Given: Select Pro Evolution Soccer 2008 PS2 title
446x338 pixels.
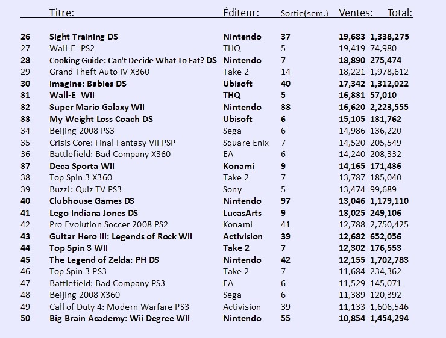Looking at the screenshot, I should 108,224.
